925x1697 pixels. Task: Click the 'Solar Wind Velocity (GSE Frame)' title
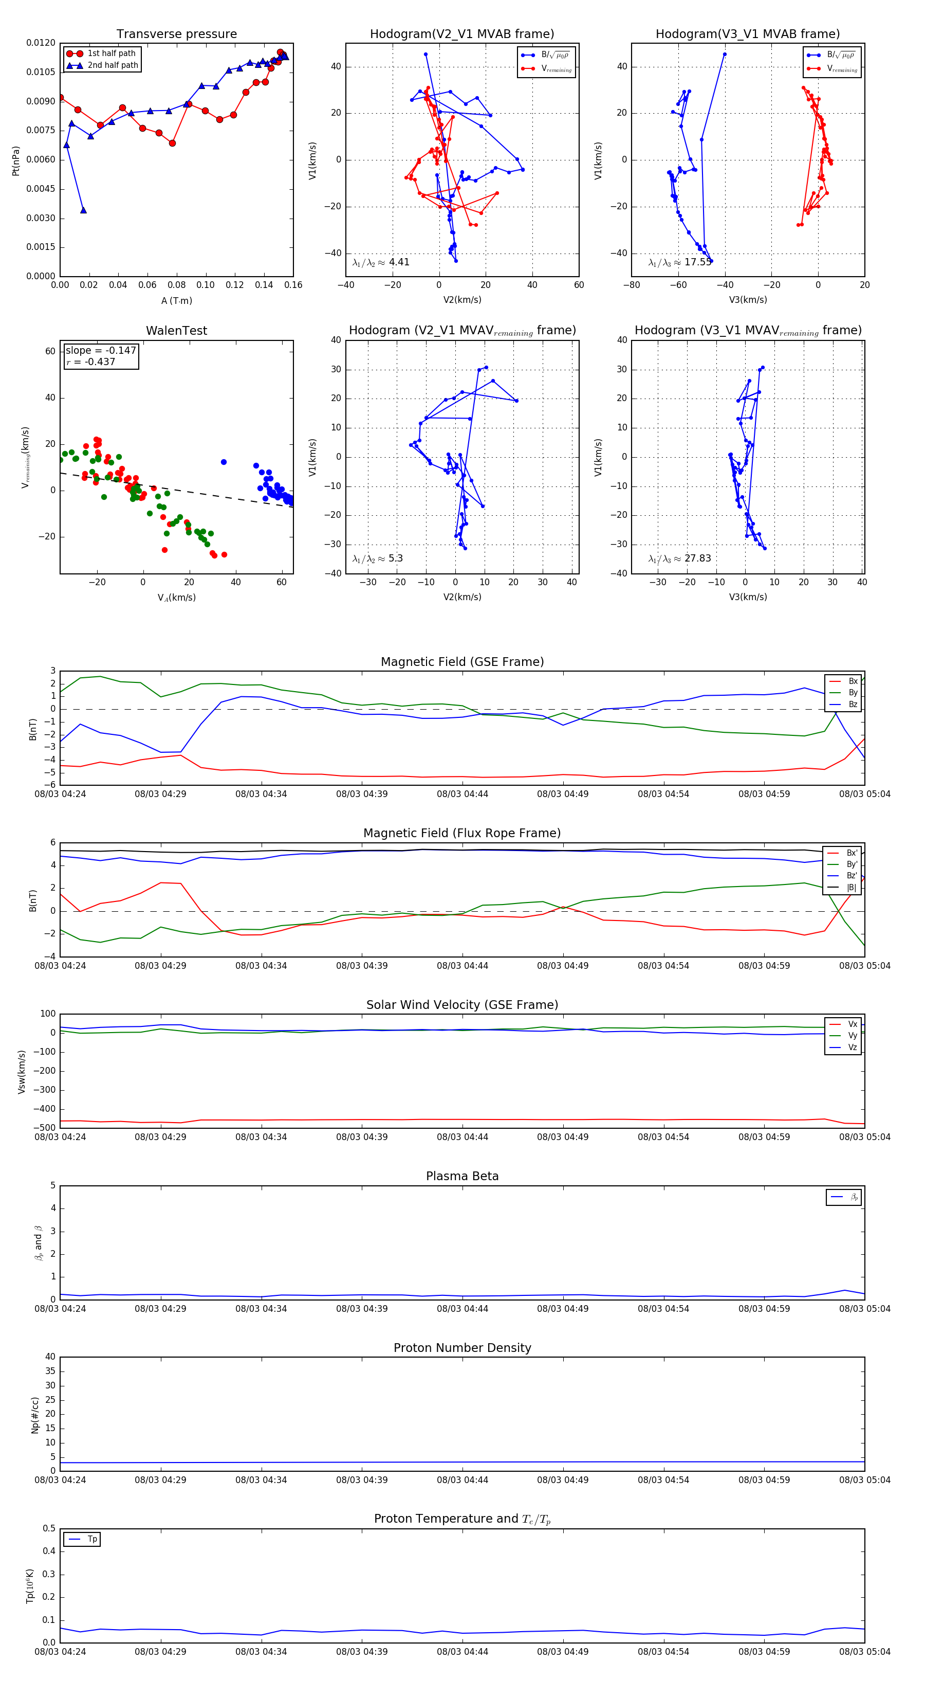click(x=462, y=1005)
